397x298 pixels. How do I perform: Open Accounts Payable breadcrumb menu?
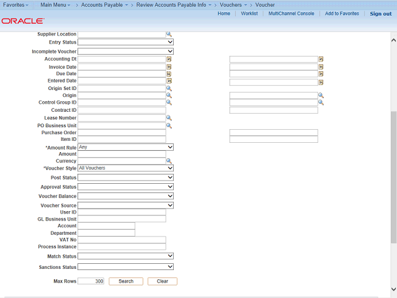click(104, 5)
